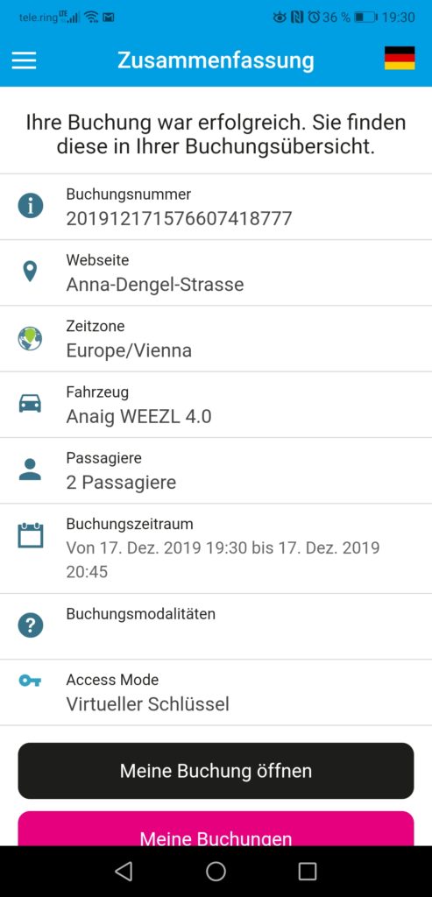Tap the question mark icon for Buchungsmodalitäten
The width and height of the screenshot is (432, 897).
click(31, 625)
